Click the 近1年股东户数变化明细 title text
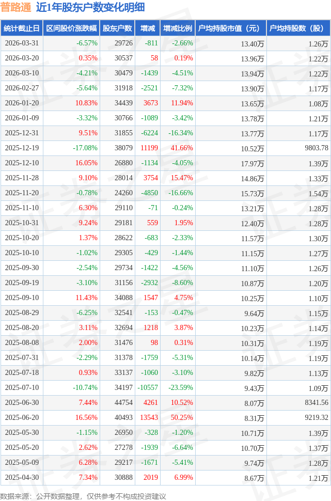 click(x=90, y=7)
